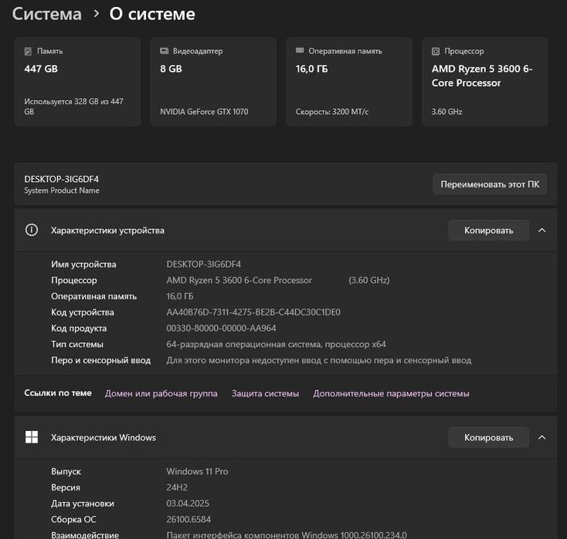Click the storage icon on Память card
The image size is (567, 539).
[x=29, y=52]
